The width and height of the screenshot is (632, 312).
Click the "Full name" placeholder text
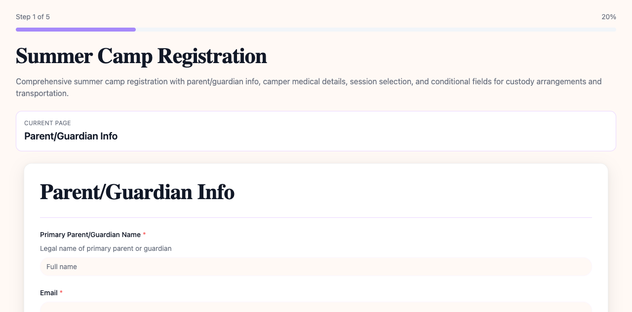pyautogui.click(x=62, y=267)
